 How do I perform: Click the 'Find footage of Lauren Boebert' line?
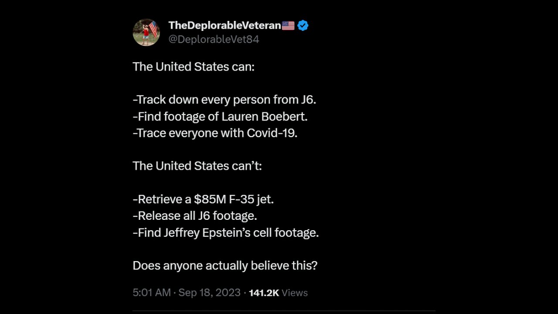(x=220, y=116)
